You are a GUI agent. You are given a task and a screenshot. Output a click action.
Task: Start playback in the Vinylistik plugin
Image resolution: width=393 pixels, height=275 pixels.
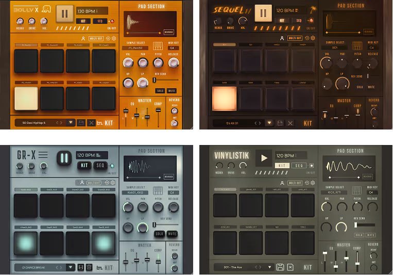(x=264, y=158)
